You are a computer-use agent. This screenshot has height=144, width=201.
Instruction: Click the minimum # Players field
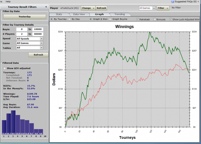pos(22,34)
